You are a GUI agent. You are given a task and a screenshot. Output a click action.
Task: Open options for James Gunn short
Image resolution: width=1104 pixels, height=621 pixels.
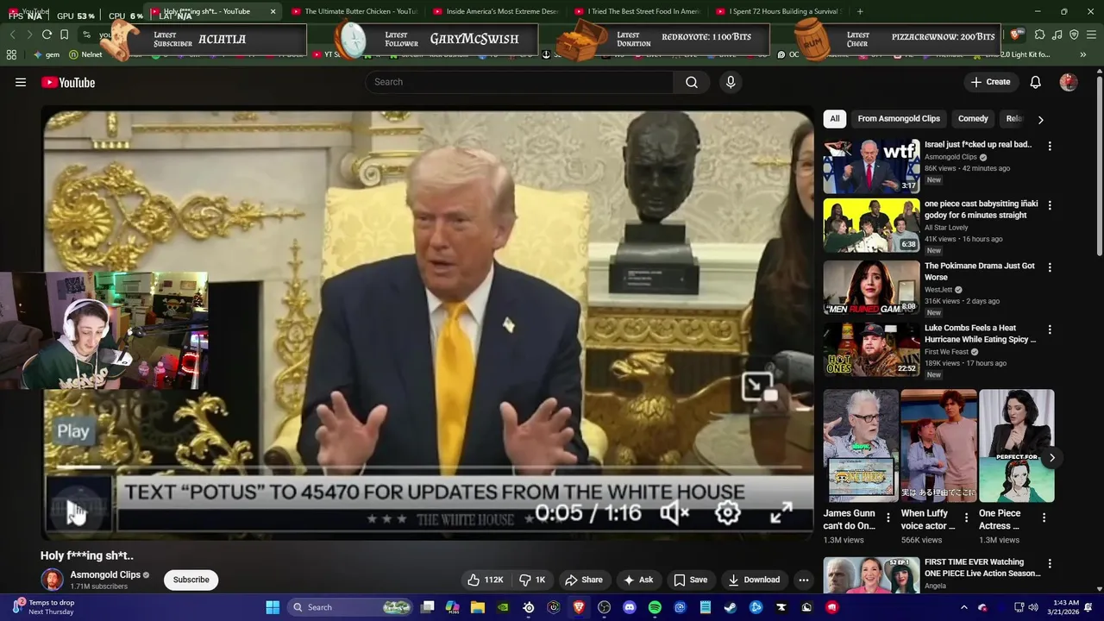[x=888, y=518]
